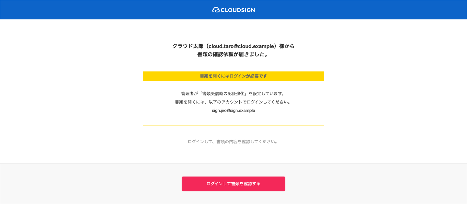Click gray footer area right of login button

376,184
